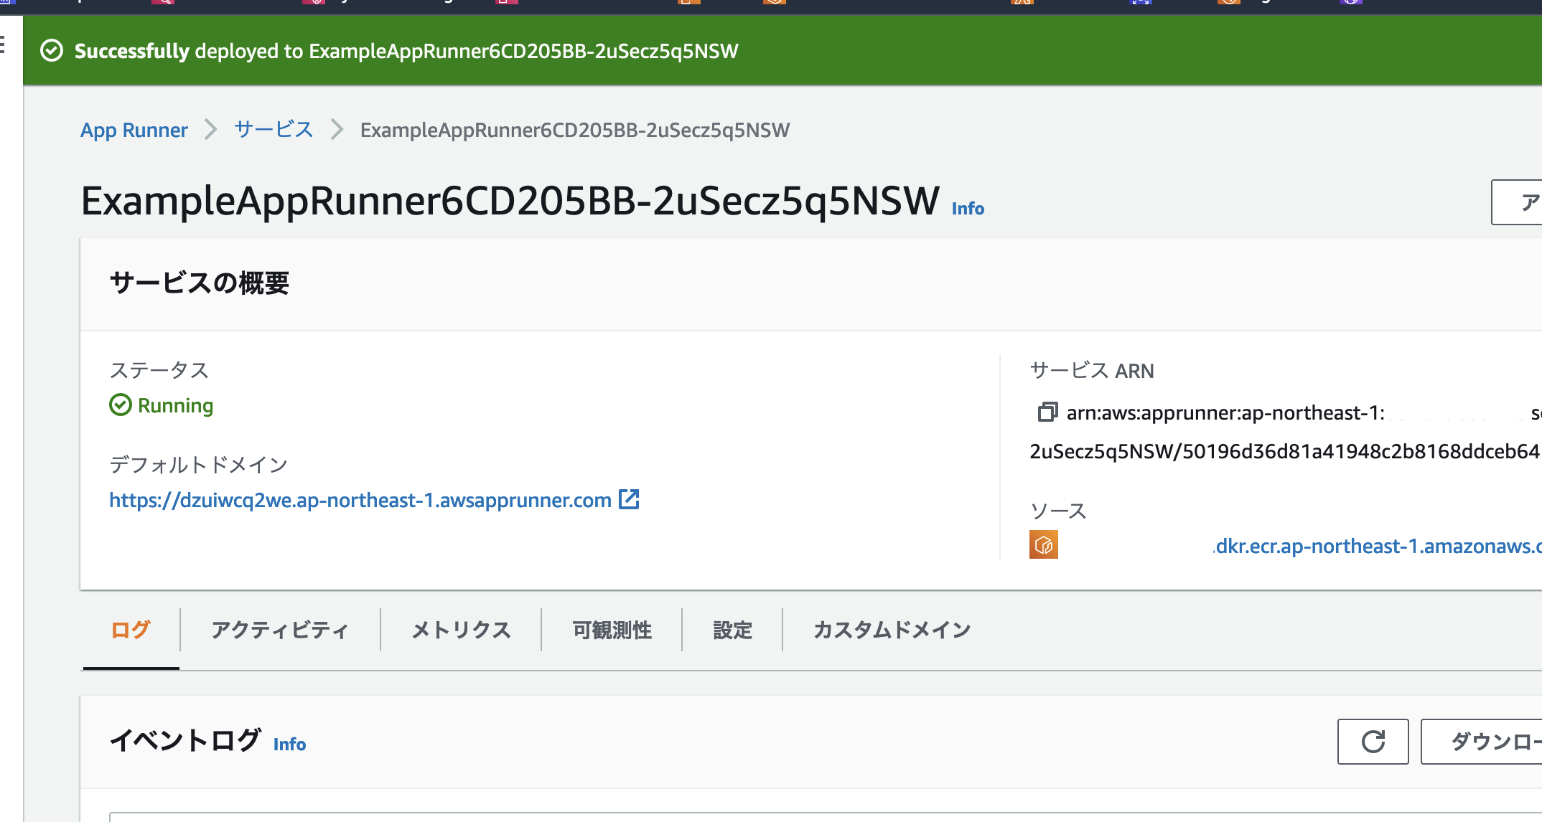Open default domain via the external link icon

coord(629,499)
